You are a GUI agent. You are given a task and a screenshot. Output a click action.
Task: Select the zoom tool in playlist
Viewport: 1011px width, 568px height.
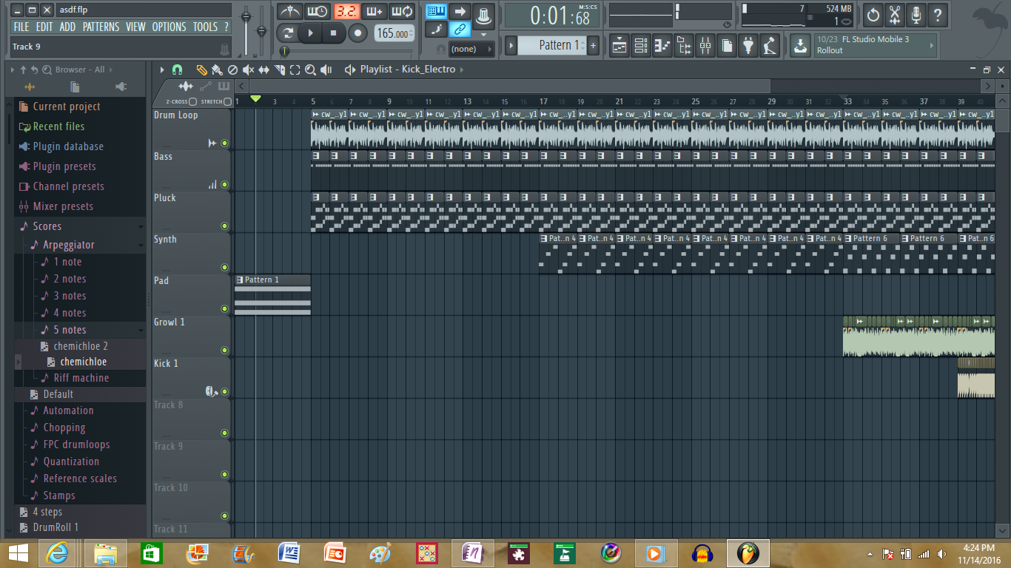click(x=311, y=70)
